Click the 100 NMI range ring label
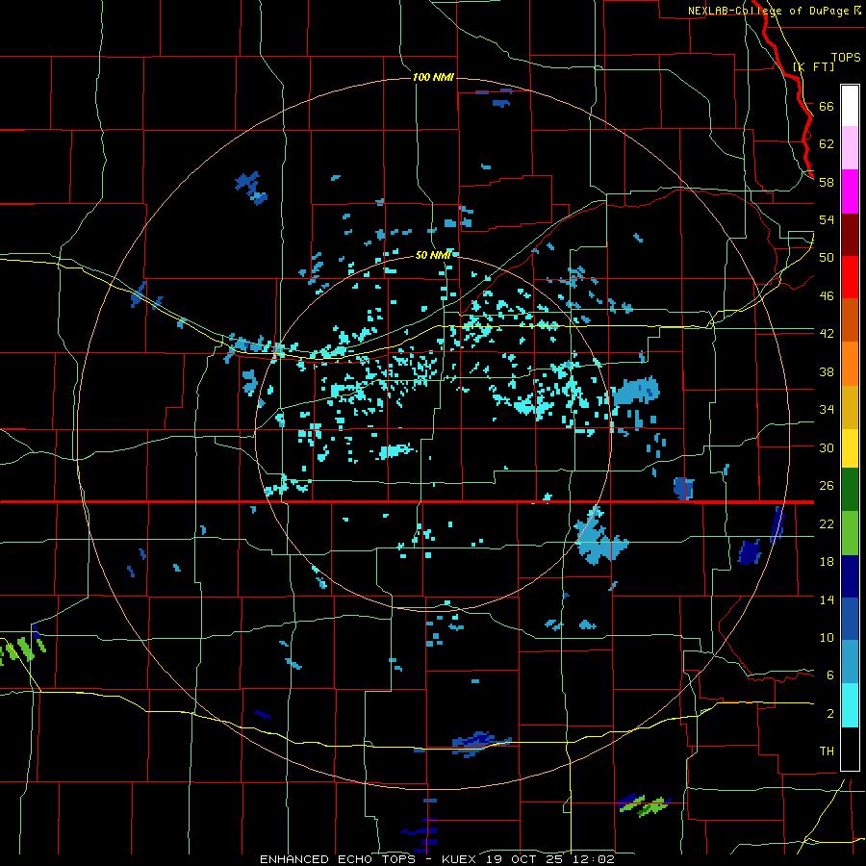 (x=433, y=77)
